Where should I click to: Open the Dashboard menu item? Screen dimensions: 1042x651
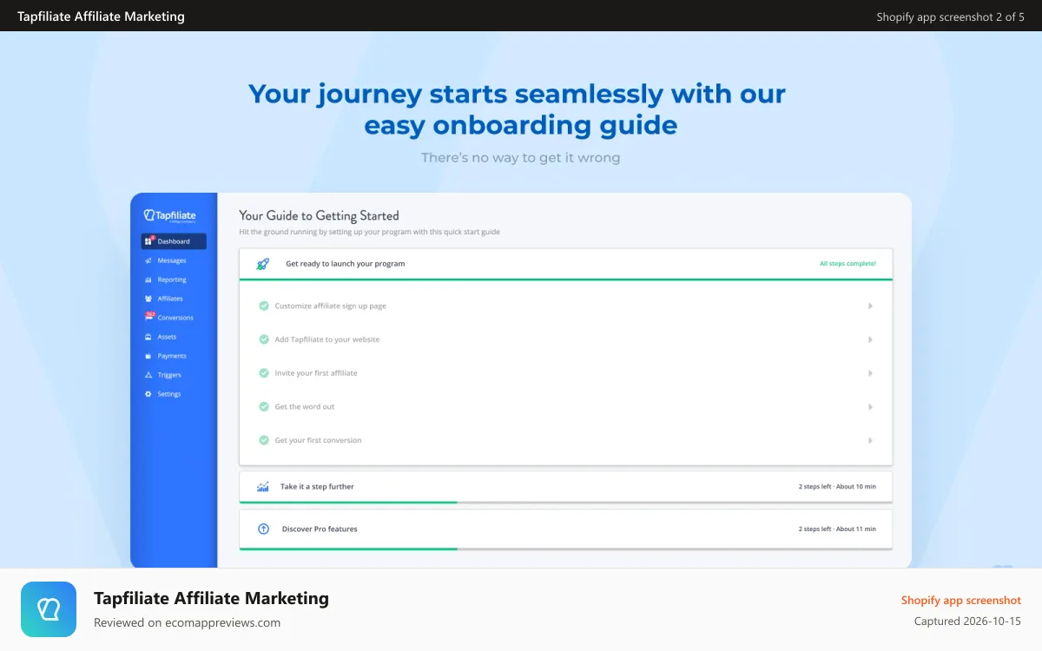tap(174, 241)
